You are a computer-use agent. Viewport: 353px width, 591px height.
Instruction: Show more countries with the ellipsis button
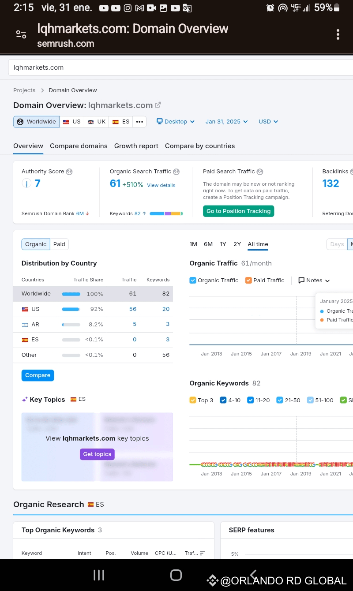coord(139,122)
